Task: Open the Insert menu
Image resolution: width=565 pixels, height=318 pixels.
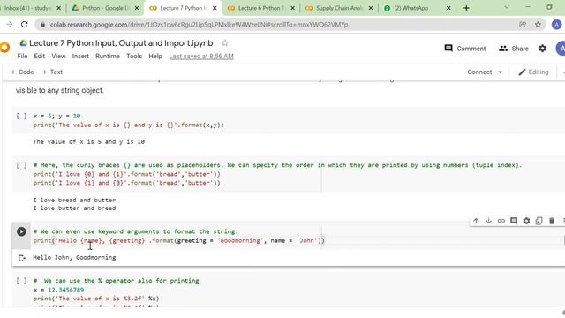Action: tap(80, 57)
